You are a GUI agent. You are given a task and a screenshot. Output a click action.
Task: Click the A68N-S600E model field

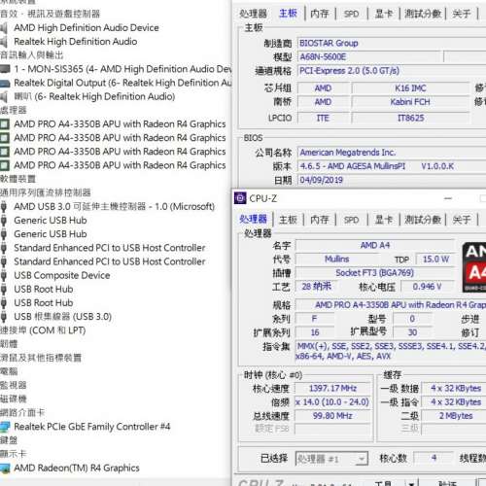pos(370,57)
